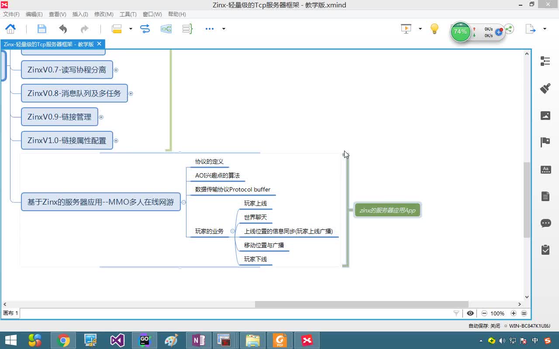Add a relationship line between topics
The image size is (559, 349).
145,29
